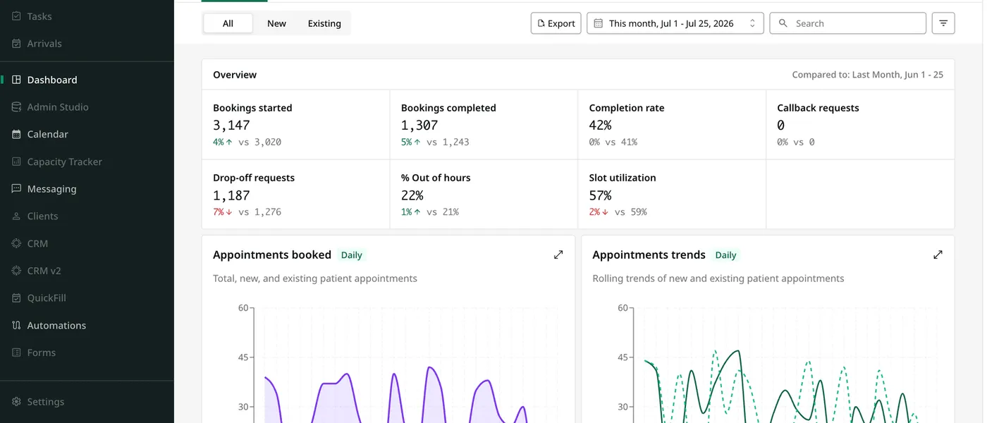The height and width of the screenshot is (423, 987).
Task: Click the Daily badge on Appointments trends
Action: pyautogui.click(x=725, y=255)
